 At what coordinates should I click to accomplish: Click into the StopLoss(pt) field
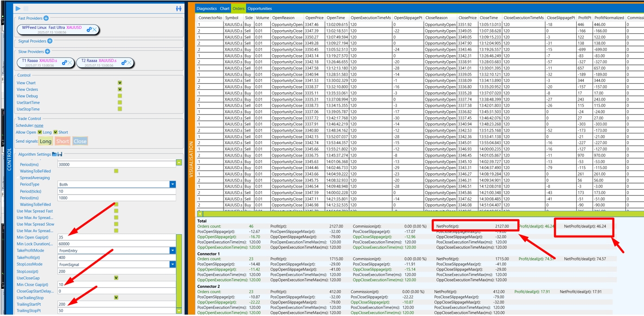click(x=116, y=271)
